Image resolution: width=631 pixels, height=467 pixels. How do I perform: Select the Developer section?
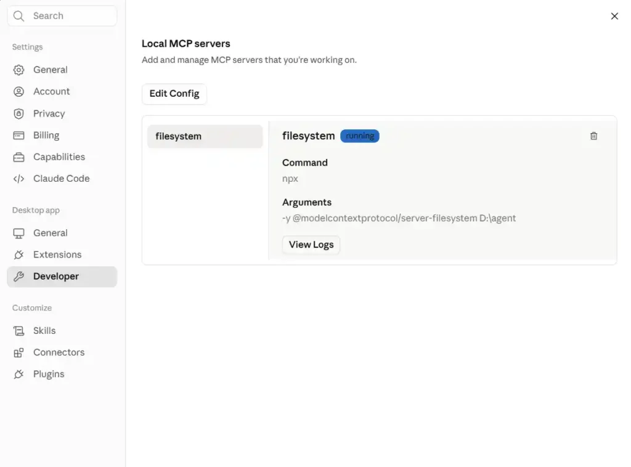coord(62,277)
